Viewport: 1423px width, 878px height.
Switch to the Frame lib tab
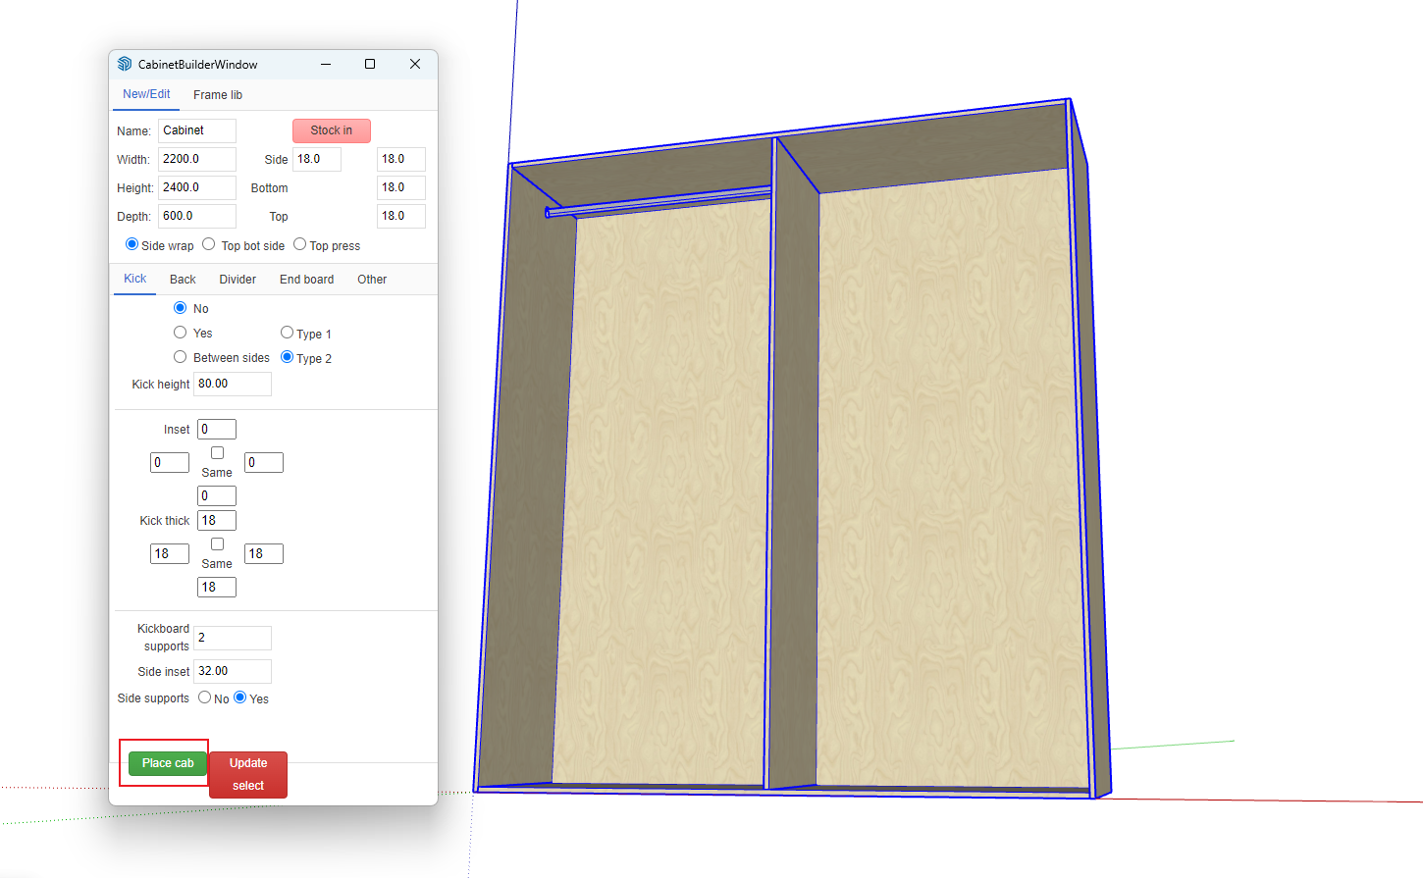click(x=217, y=95)
